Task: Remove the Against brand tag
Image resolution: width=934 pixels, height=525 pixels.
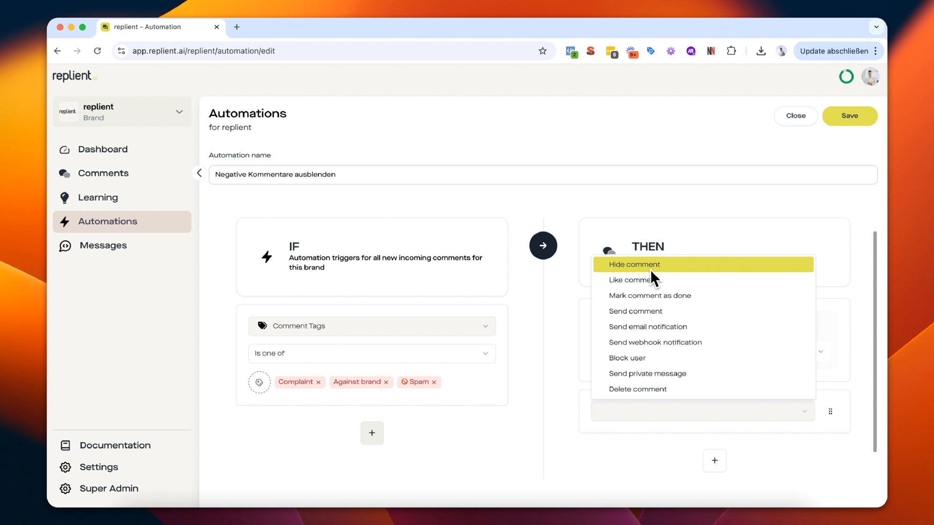Action: tap(386, 382)
